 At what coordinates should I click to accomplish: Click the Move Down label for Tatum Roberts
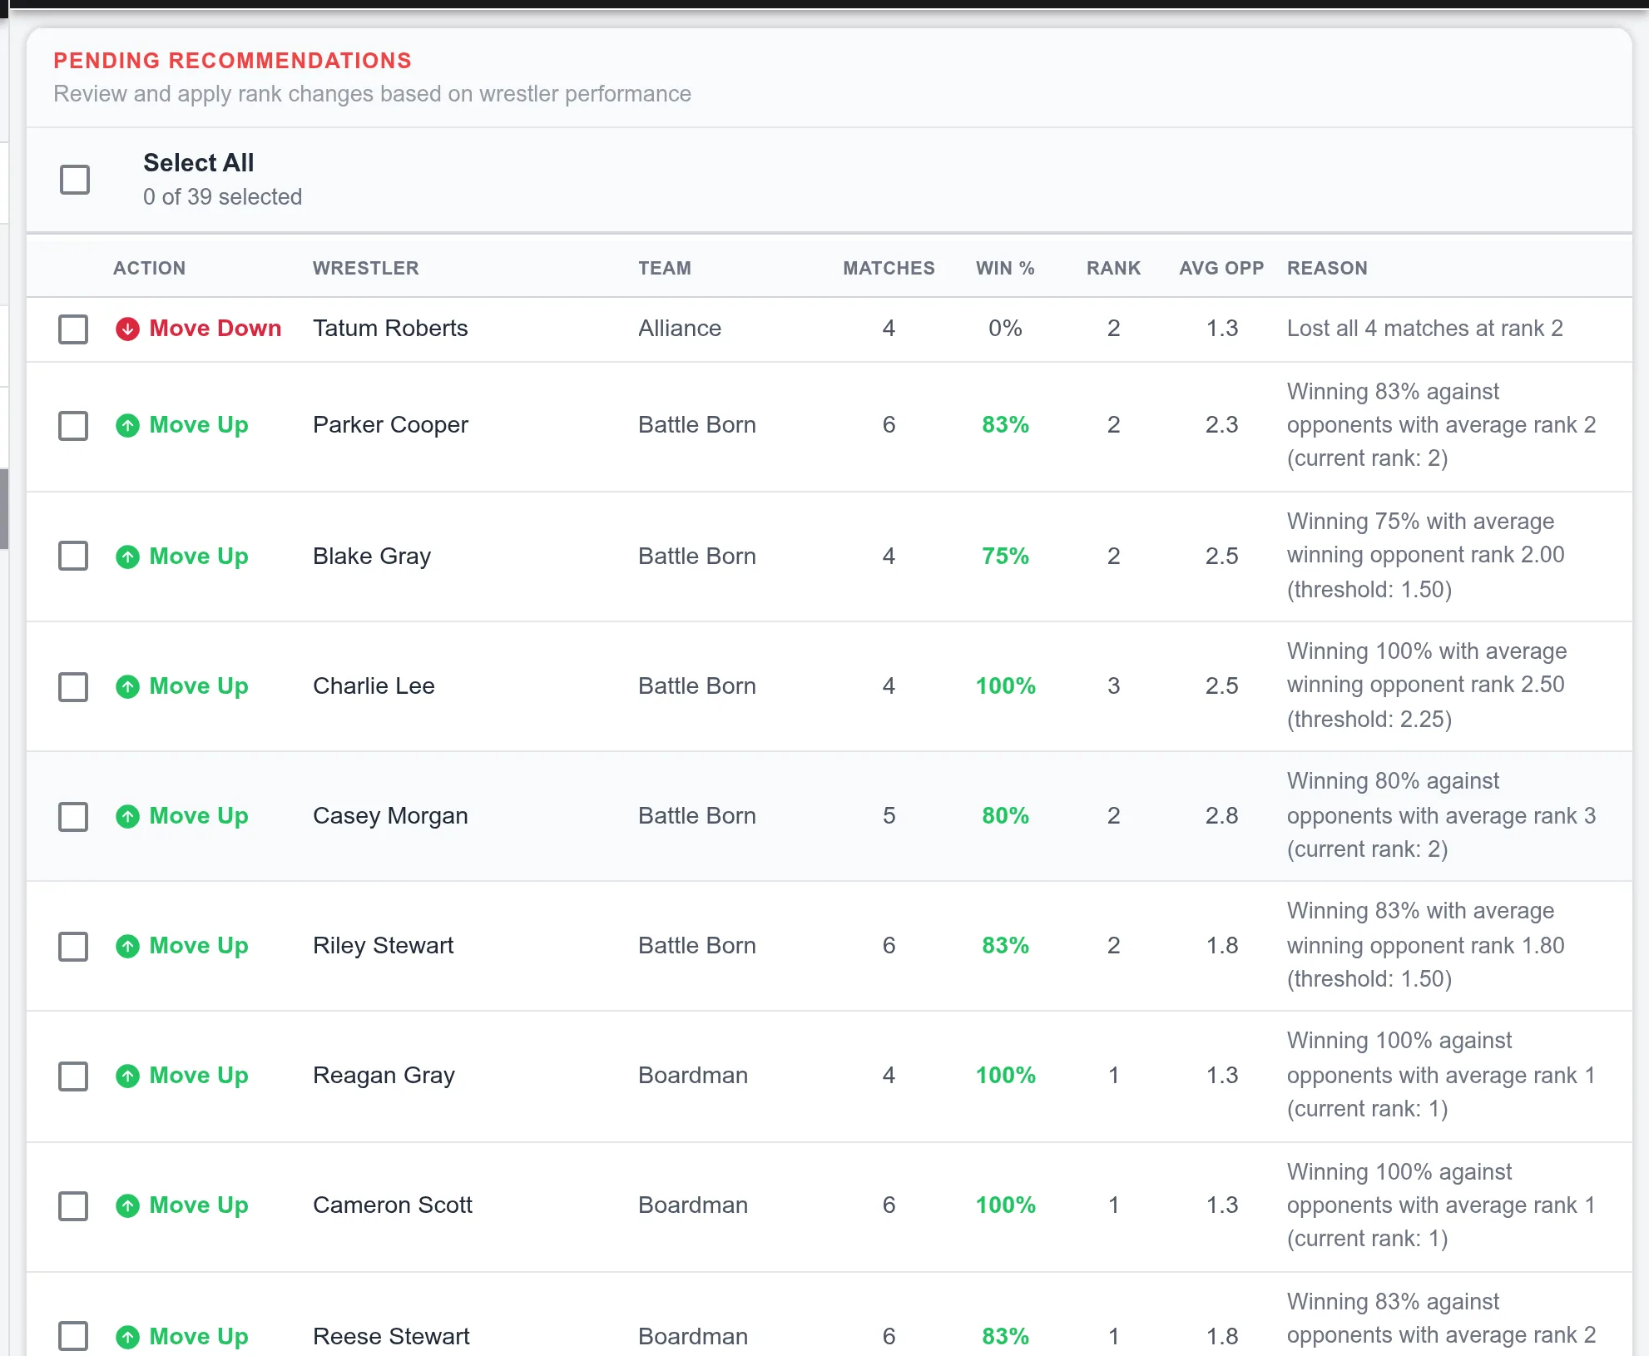coord(215,329)
